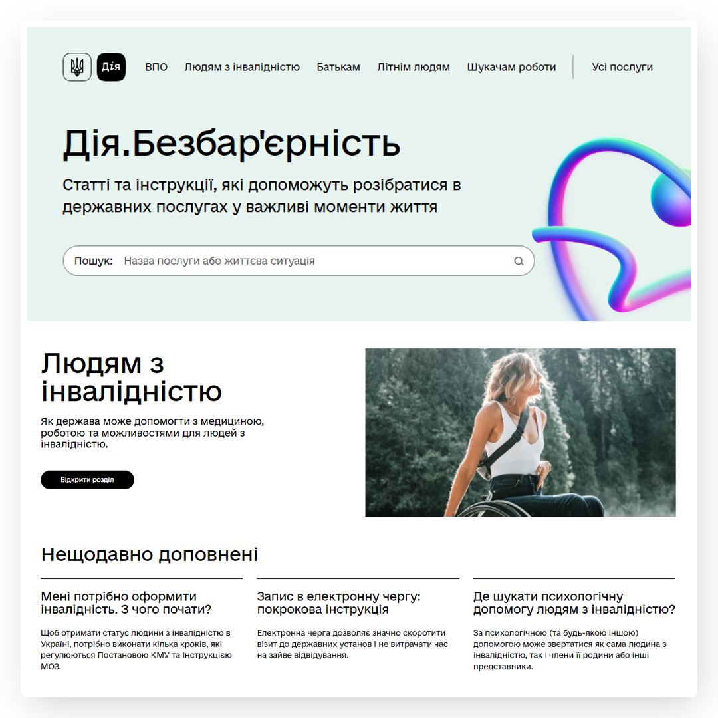Read Де шукати психологічну допомогу article
The height and width of the screenshot is (718, 718).
click(574, 602)
